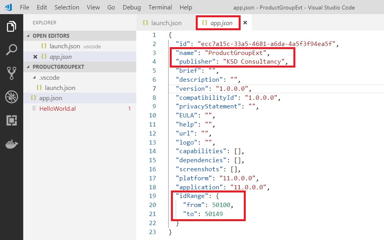Open the Explorer view in activity bar
This screenshot has height=240, width=384.
point(11,27)
